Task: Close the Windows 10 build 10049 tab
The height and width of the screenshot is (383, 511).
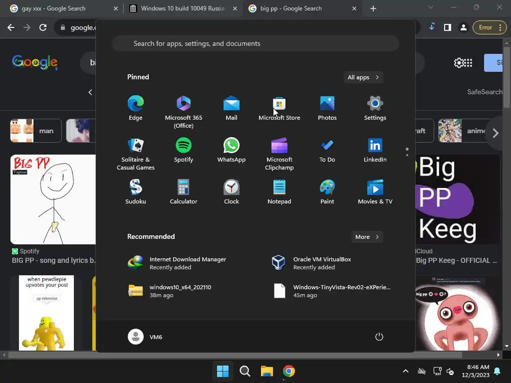Action: click(235, 9)
